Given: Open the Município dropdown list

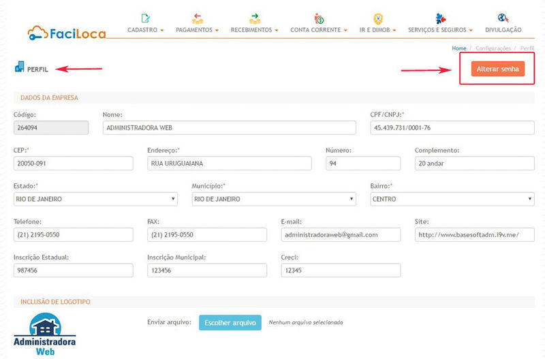Looking at the screenshot, I should point(273,199).
